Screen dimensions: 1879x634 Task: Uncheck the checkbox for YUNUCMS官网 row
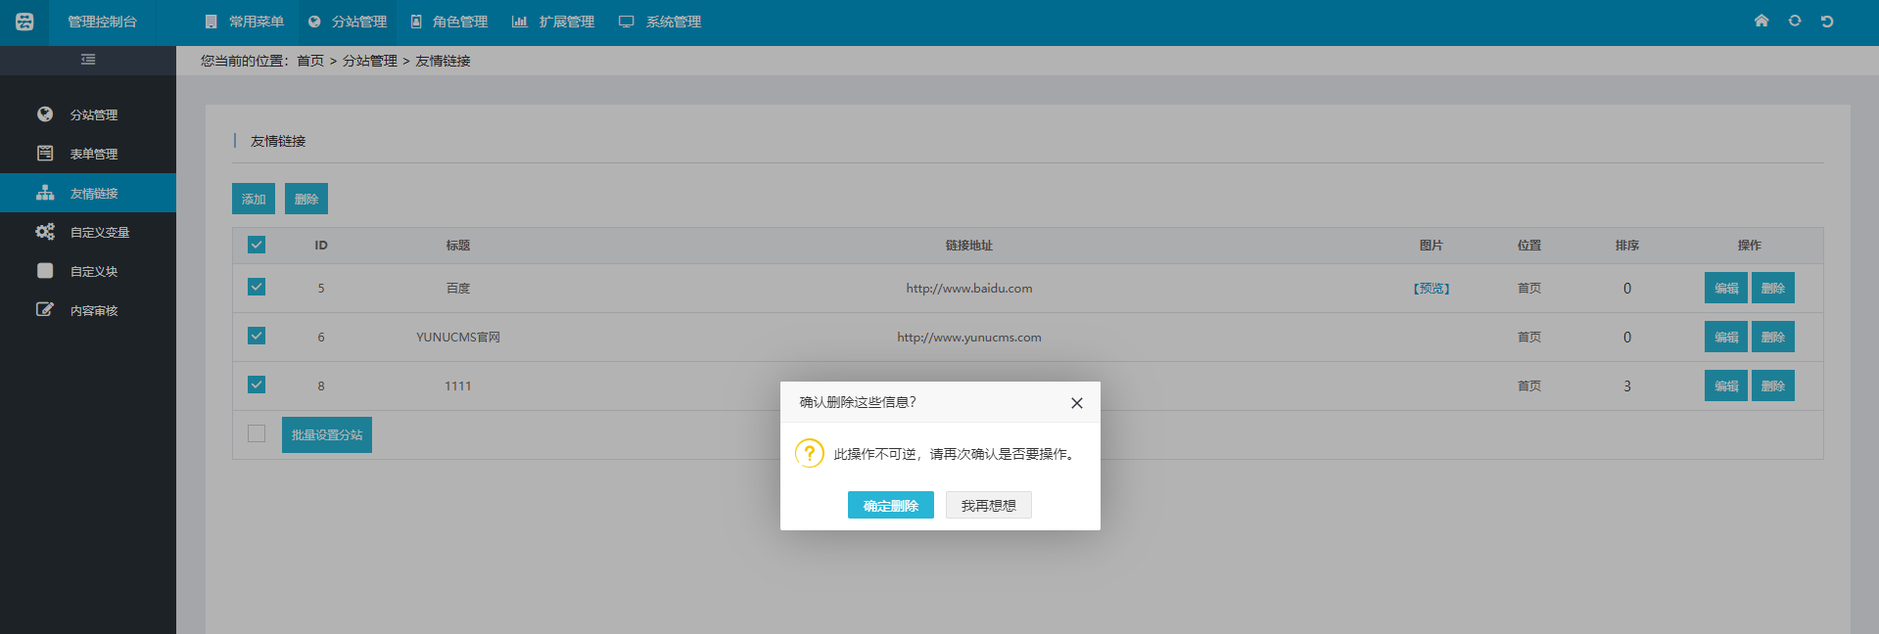click(x=257, y=336)
